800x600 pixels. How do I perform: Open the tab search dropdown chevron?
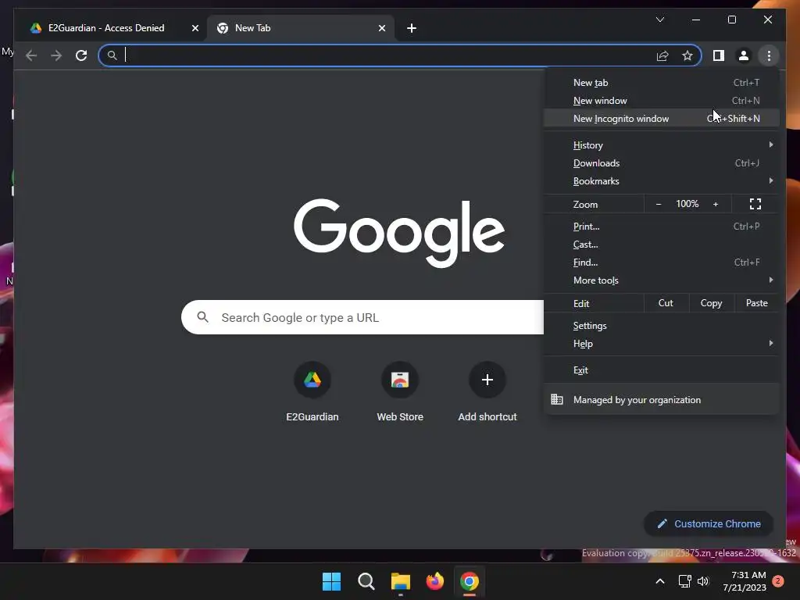pyautogui.click(x=659, y=20)
